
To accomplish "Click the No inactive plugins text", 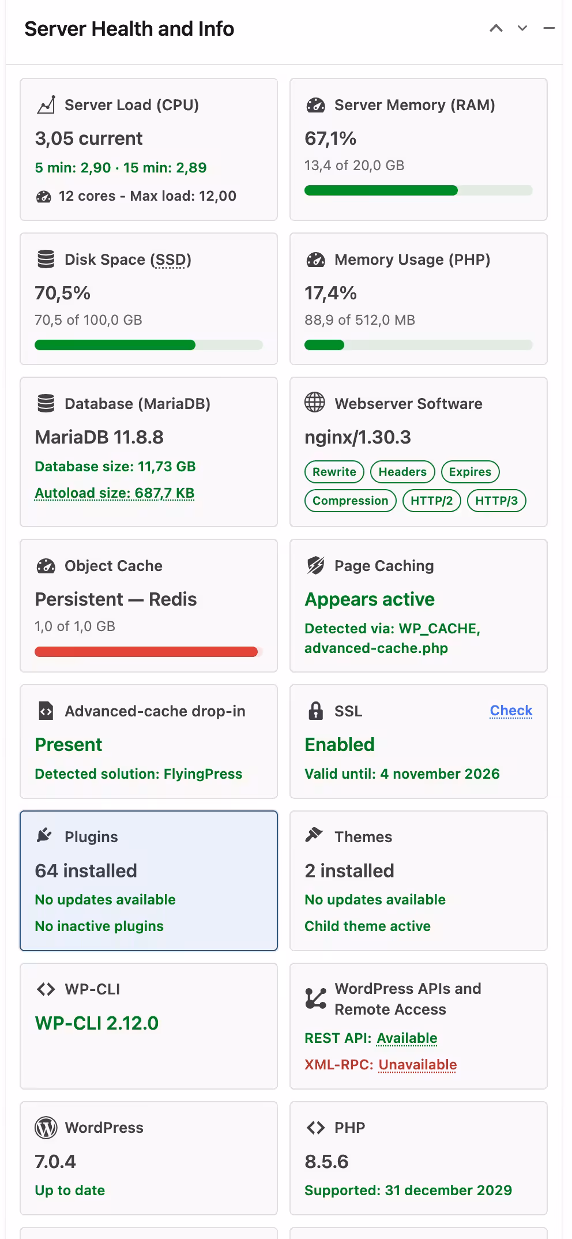I will (99, 926).
